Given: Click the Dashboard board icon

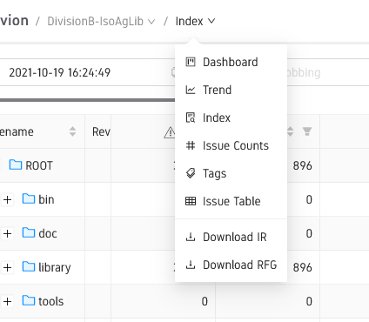Looking at the screenshot, I should [191, 62].
